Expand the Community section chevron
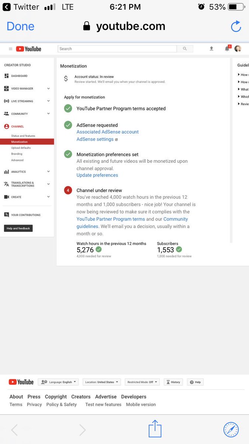The image size is (249, 444). click(x=48, y=114)
